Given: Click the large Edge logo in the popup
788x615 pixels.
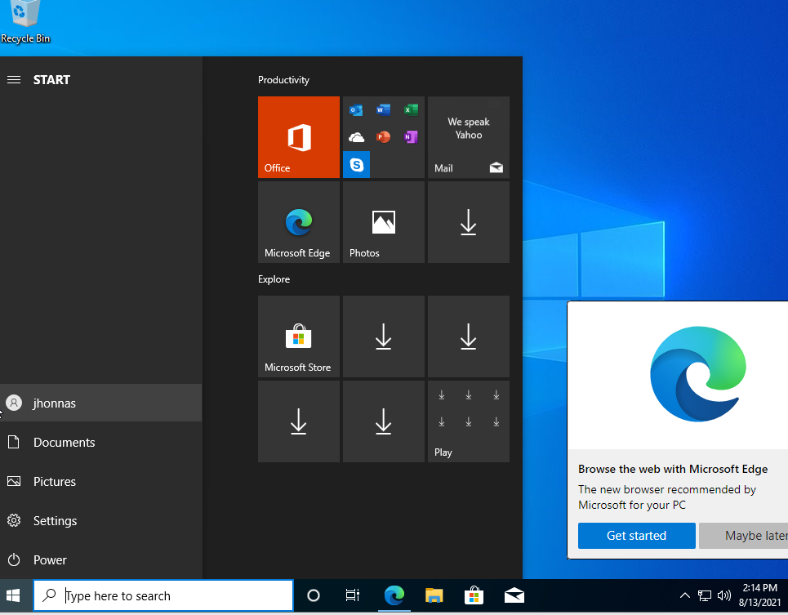Looking at the screenshot, I should tap(697, 374).
